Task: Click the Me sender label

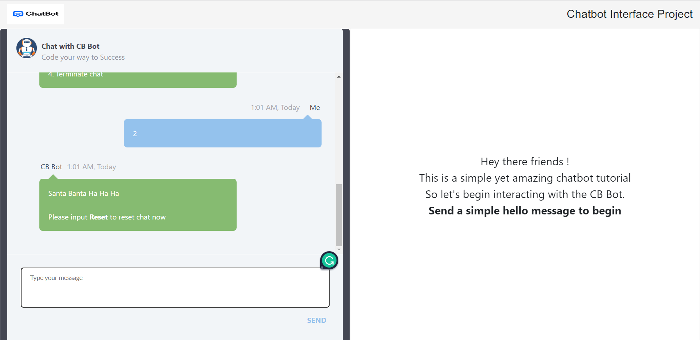Action: coord(314,107)
